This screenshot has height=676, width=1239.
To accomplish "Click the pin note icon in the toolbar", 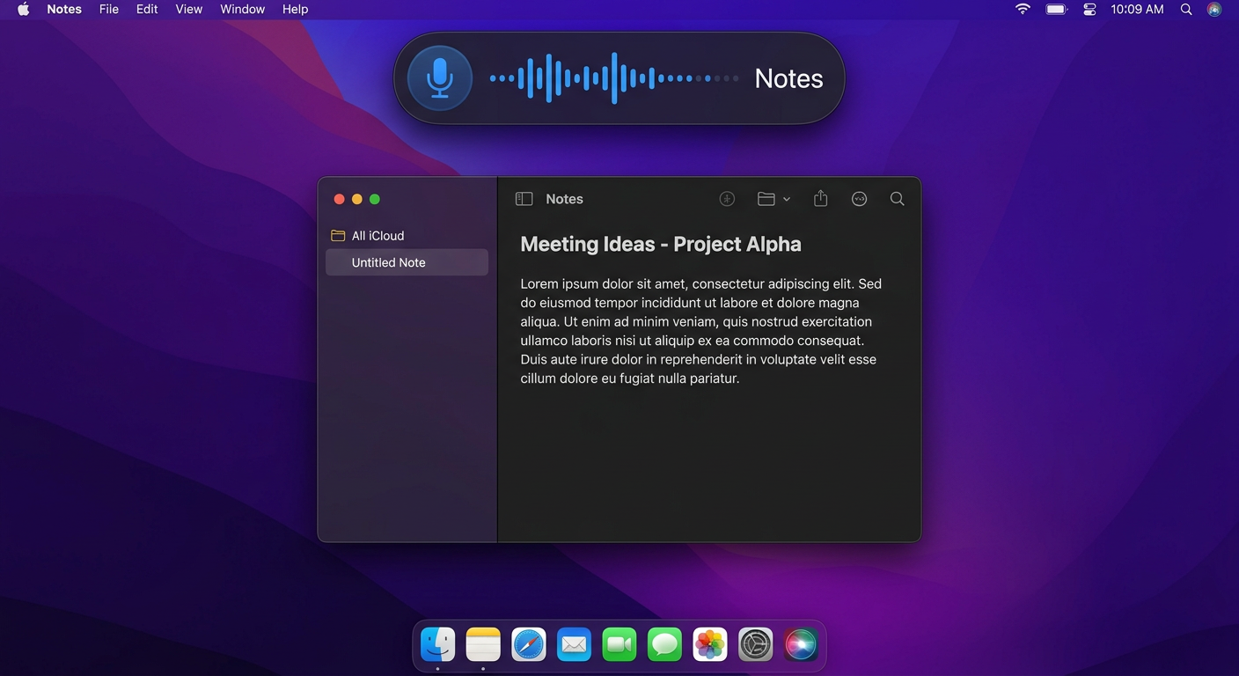I will tap(727, 198).
